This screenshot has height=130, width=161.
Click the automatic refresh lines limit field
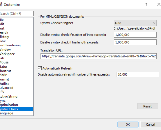click(x=138, y=74)
